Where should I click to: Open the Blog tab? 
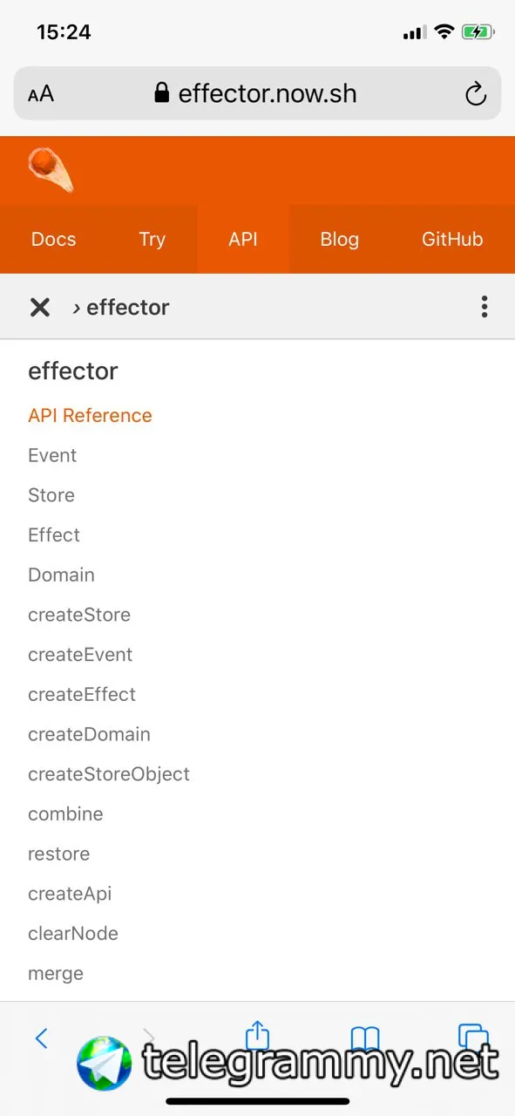(339, 239)
